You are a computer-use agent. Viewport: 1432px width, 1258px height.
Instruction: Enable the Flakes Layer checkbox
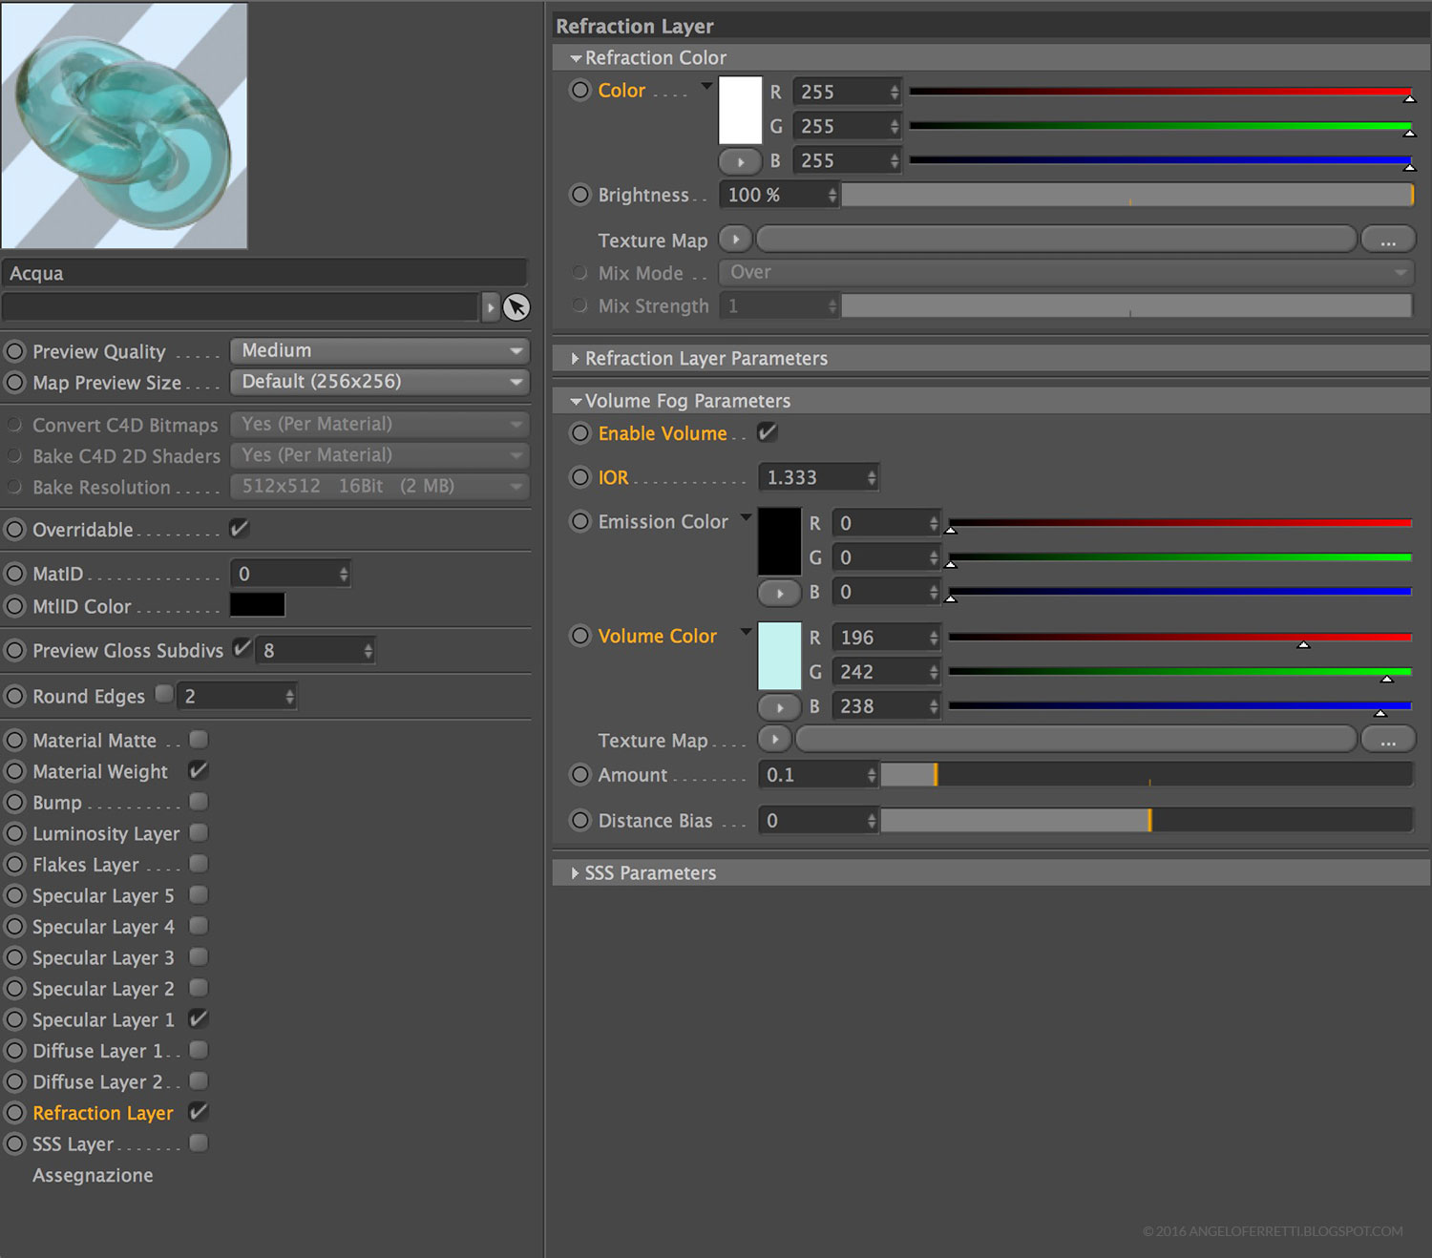(199, 864)
